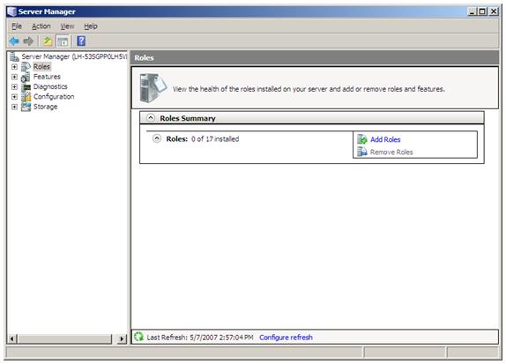Expand the Roles tree node

(x=14, y=67)
